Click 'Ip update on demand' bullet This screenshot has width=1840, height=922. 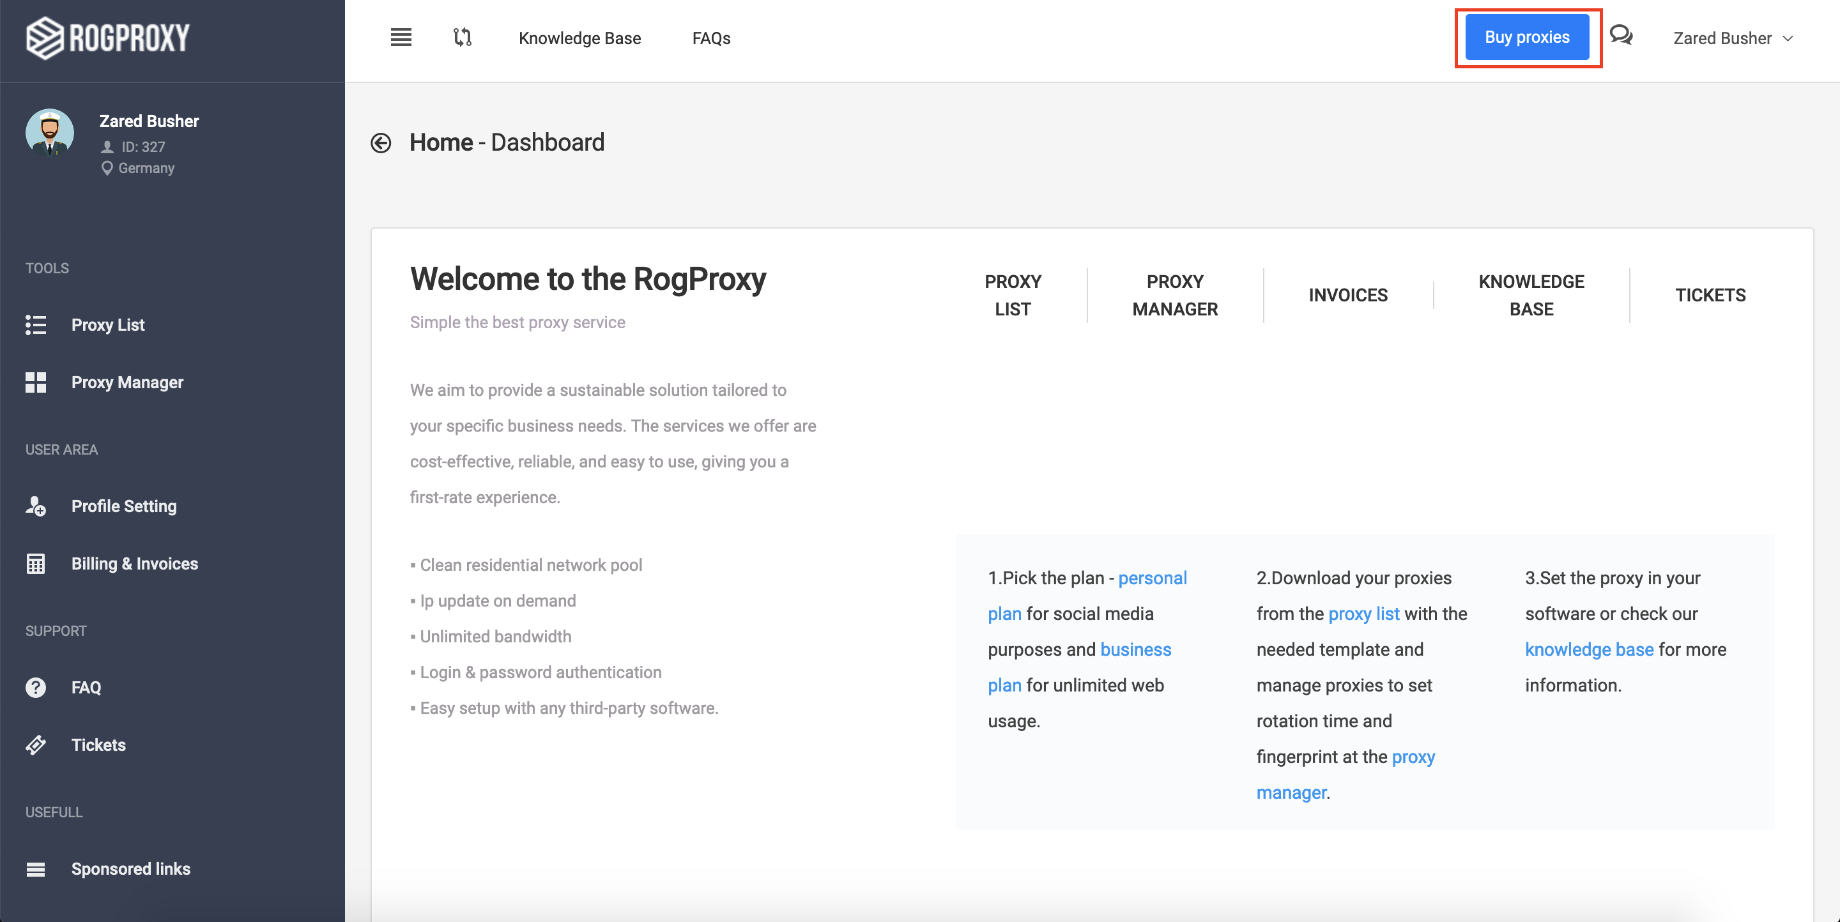click(x=498, y=601)
